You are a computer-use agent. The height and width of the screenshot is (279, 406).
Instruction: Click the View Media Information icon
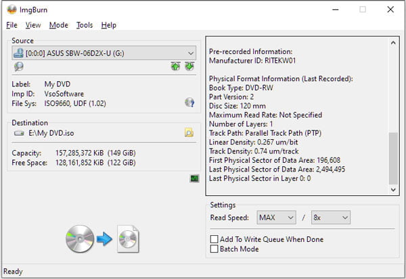(19, 66)
